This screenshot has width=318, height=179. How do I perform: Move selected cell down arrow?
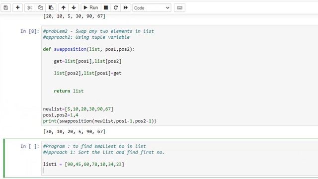tap(74, 8)
